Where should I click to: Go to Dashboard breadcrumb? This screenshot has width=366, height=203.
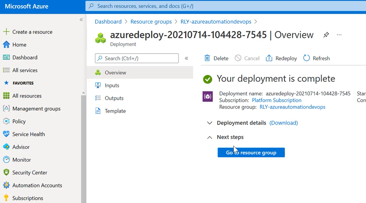tap(108, 22)
